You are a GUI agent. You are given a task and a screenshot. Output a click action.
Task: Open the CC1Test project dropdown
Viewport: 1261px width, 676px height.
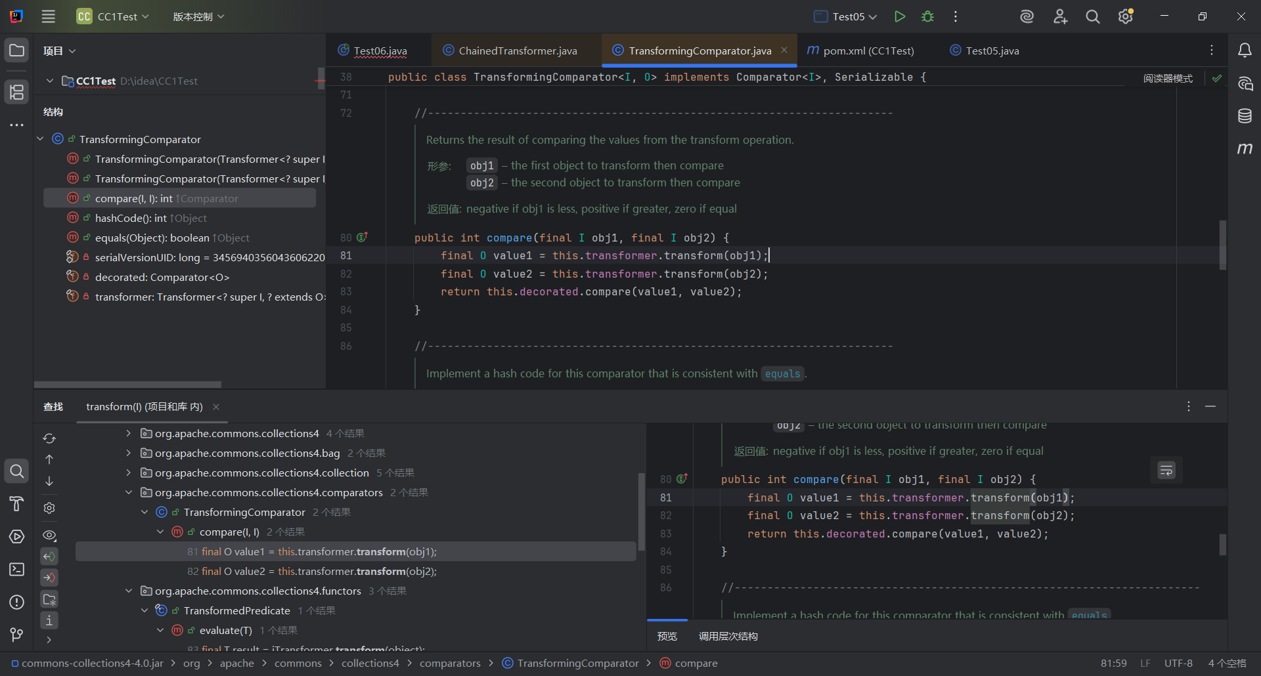pos(113,16)
